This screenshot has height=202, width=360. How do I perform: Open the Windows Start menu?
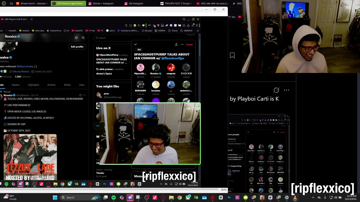coord(55,198)
